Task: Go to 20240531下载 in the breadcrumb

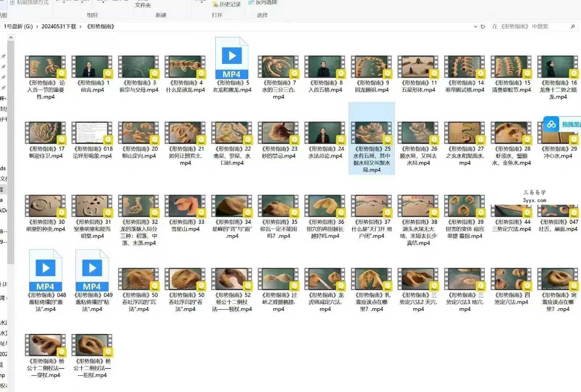Action: pyautogui.click(x=59, y=26)
